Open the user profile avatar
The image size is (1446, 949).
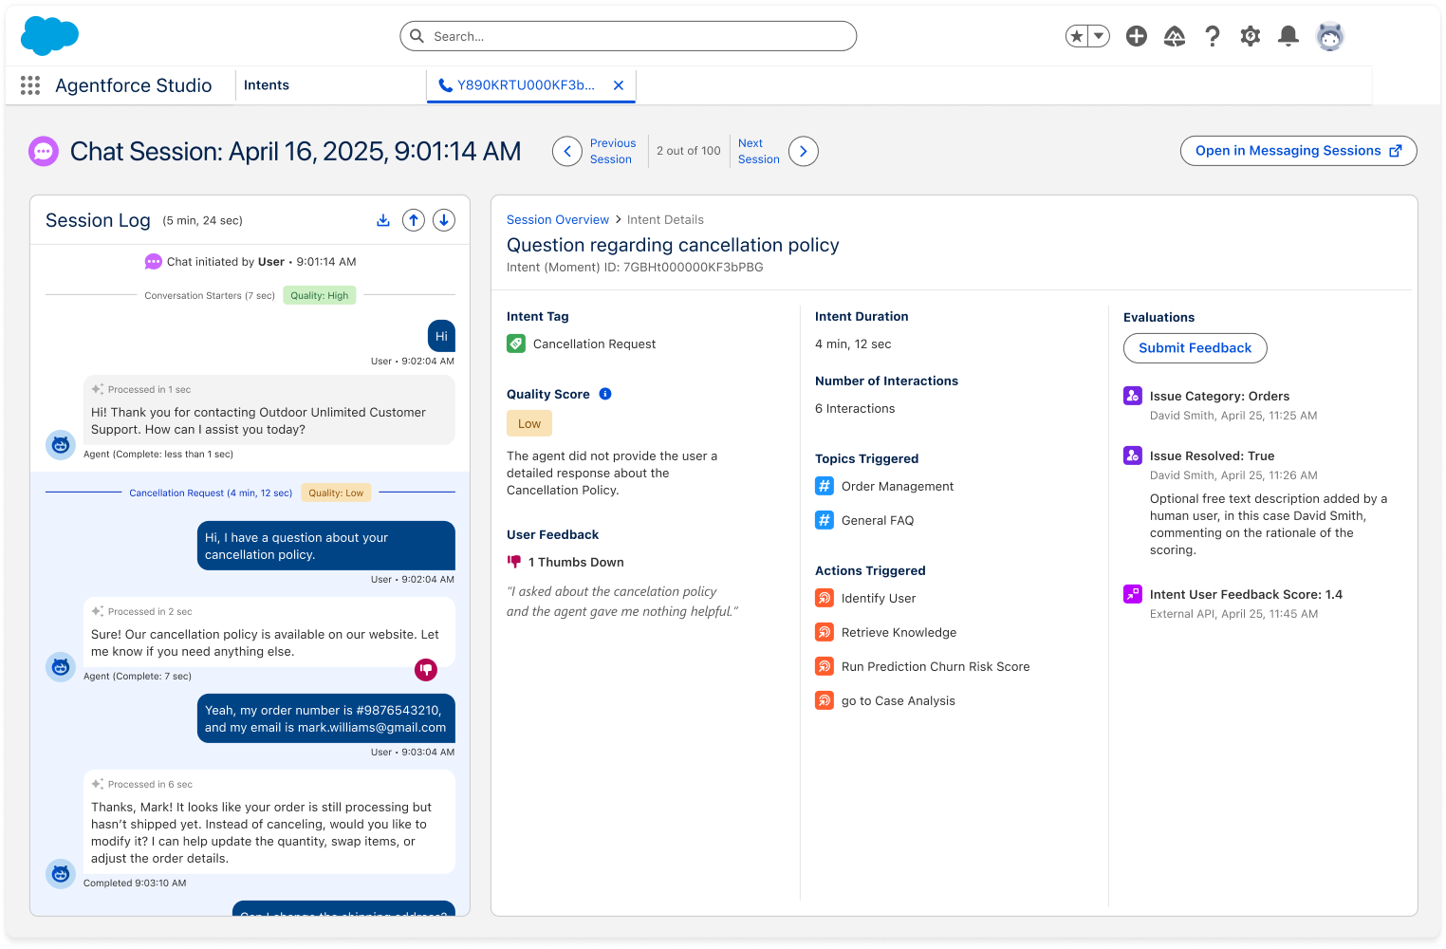[1330, 36]
